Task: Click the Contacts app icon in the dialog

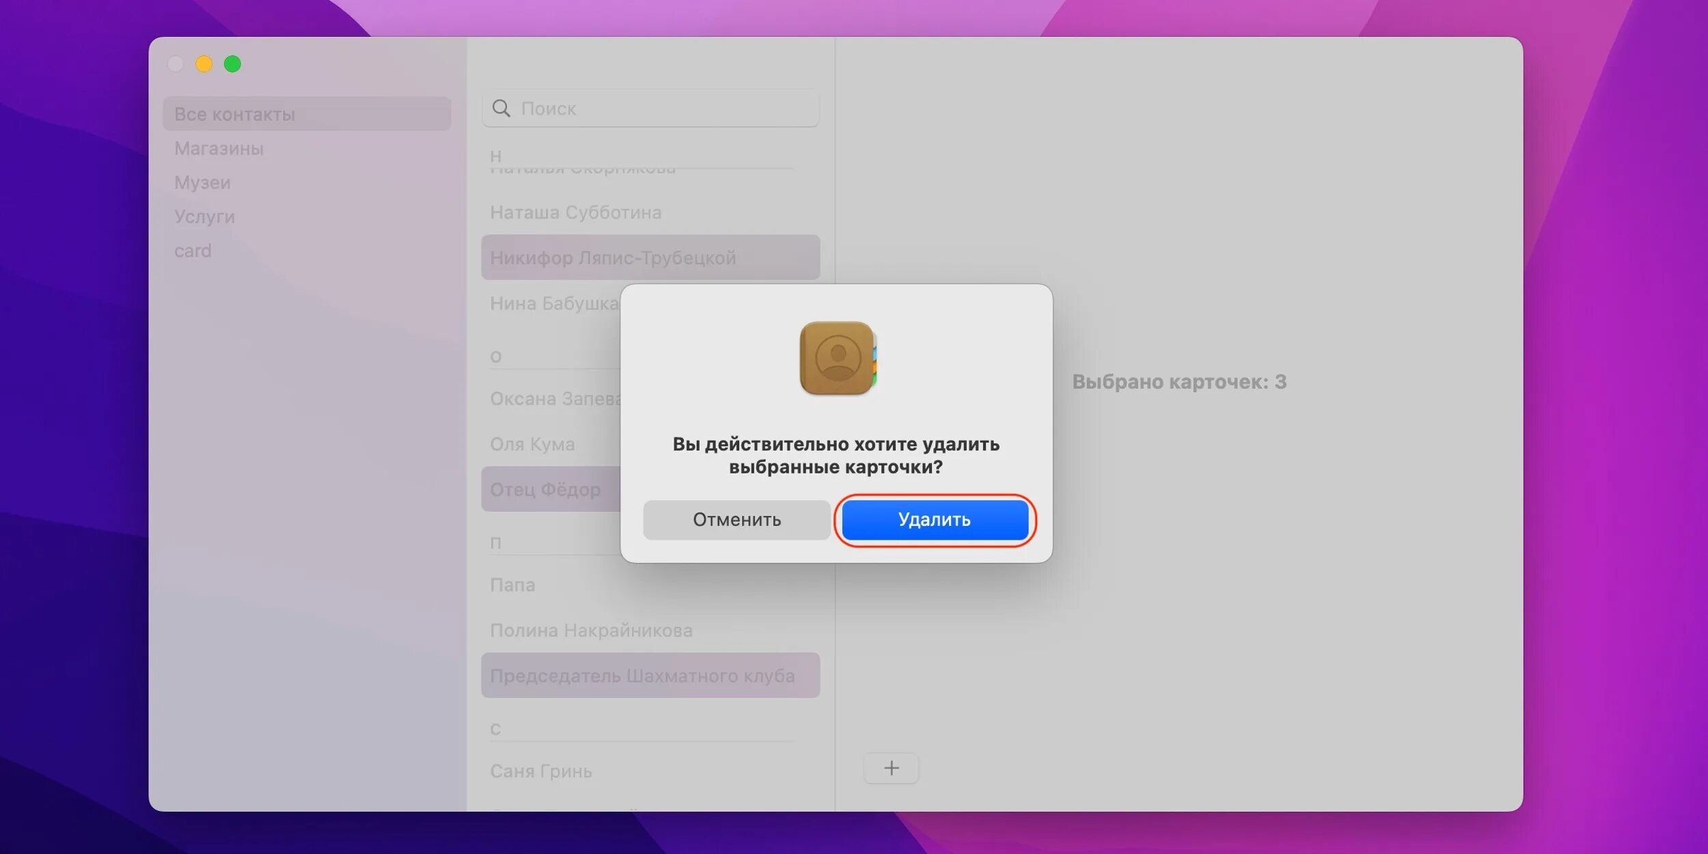Action: coord(837,358)
